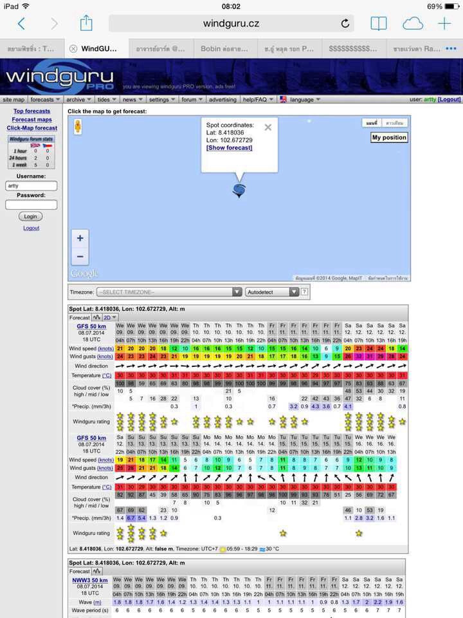Click the advertising menu item

pos(222,100)
